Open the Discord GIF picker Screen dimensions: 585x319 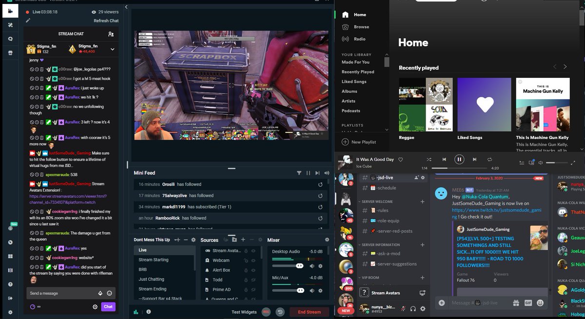coord(528,302)
